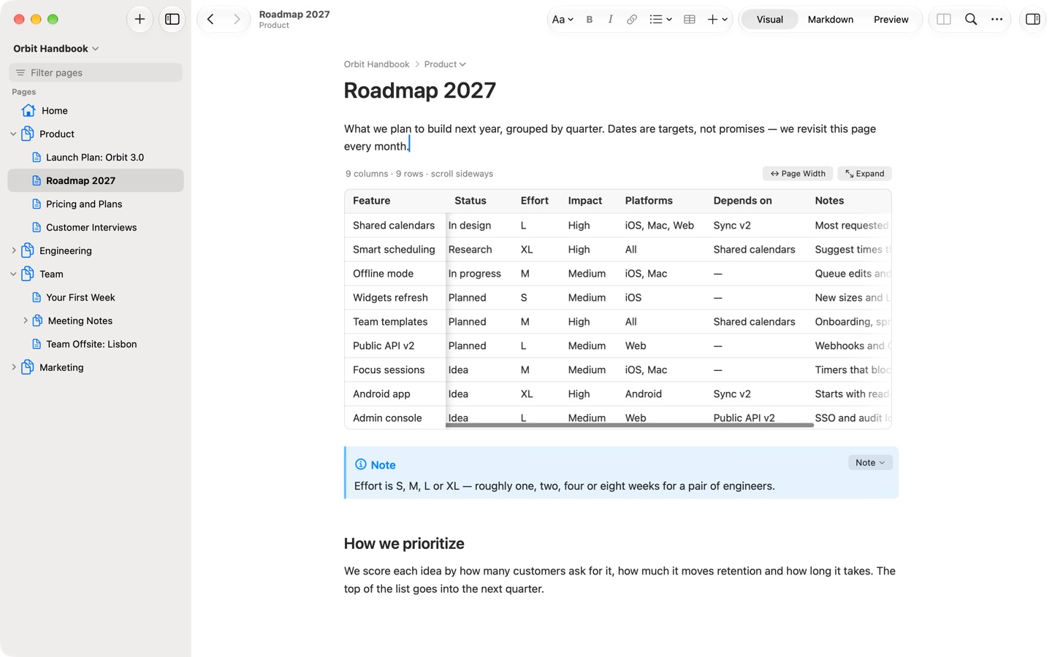Insert a link with the toolbar link icon
Screen dimensions: 1052x657
[632, 20]
